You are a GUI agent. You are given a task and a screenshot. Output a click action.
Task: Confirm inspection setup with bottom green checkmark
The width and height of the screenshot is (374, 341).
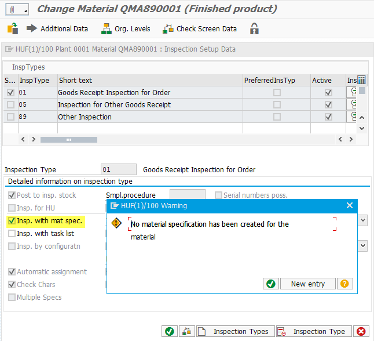(x=170, y=332)
